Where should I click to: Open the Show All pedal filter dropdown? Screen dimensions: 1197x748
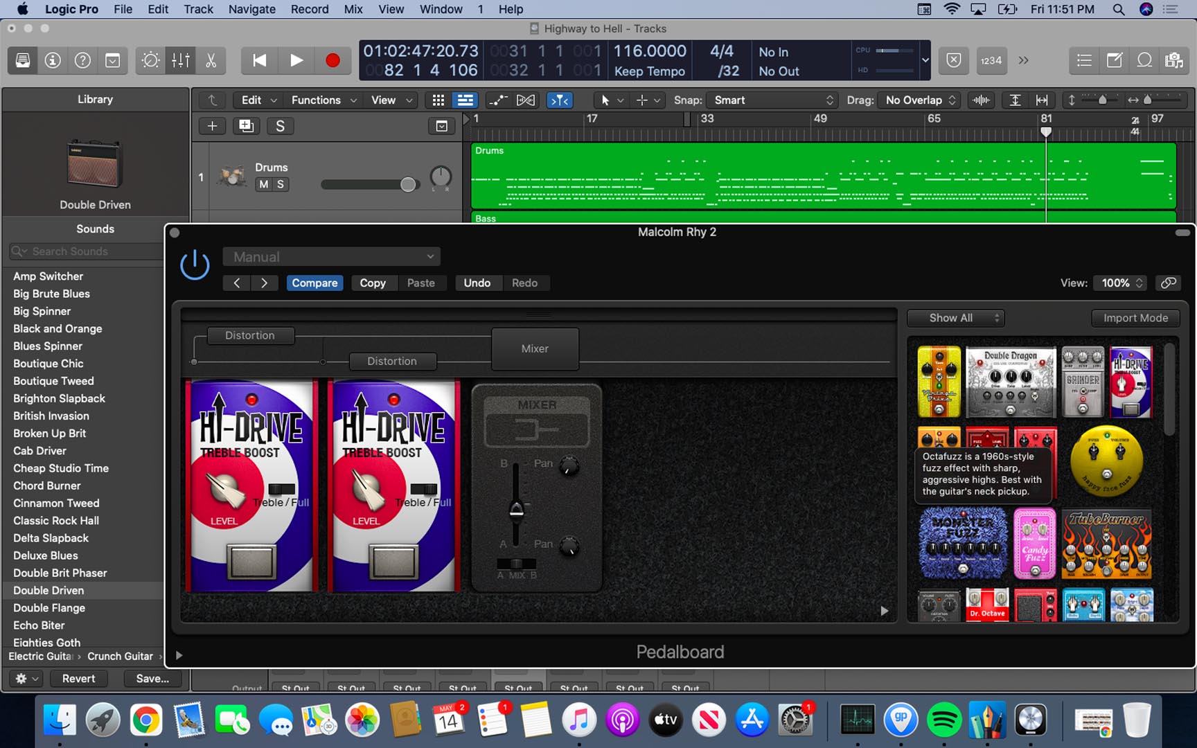pos(956,318)
